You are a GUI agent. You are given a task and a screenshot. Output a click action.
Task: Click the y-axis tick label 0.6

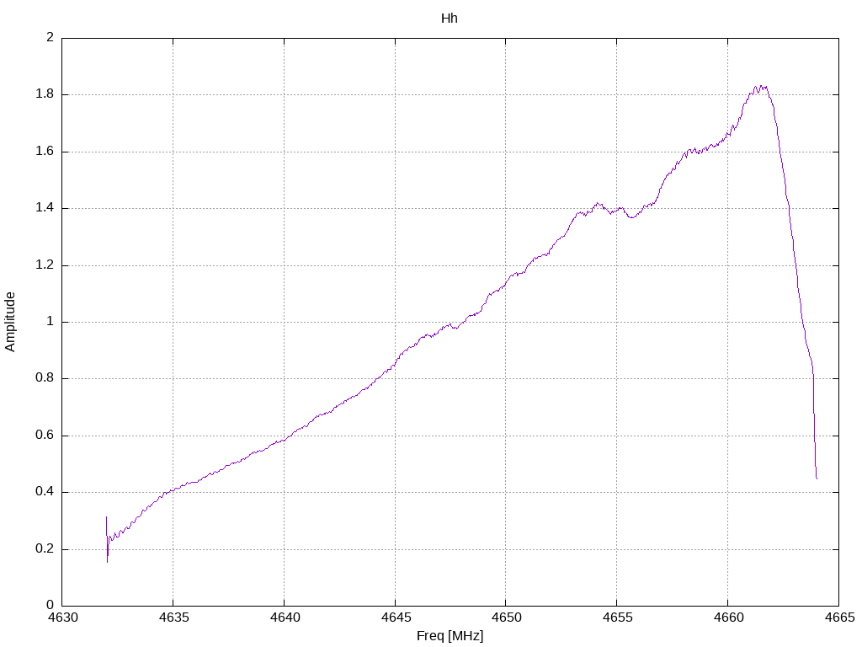(x=45, y=436)
